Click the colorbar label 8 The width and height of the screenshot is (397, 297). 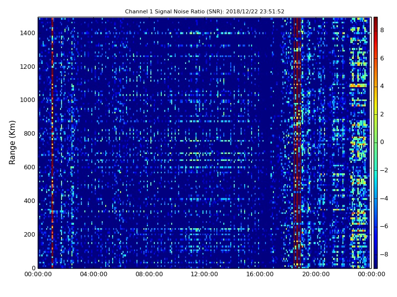[x=382, y=30]
